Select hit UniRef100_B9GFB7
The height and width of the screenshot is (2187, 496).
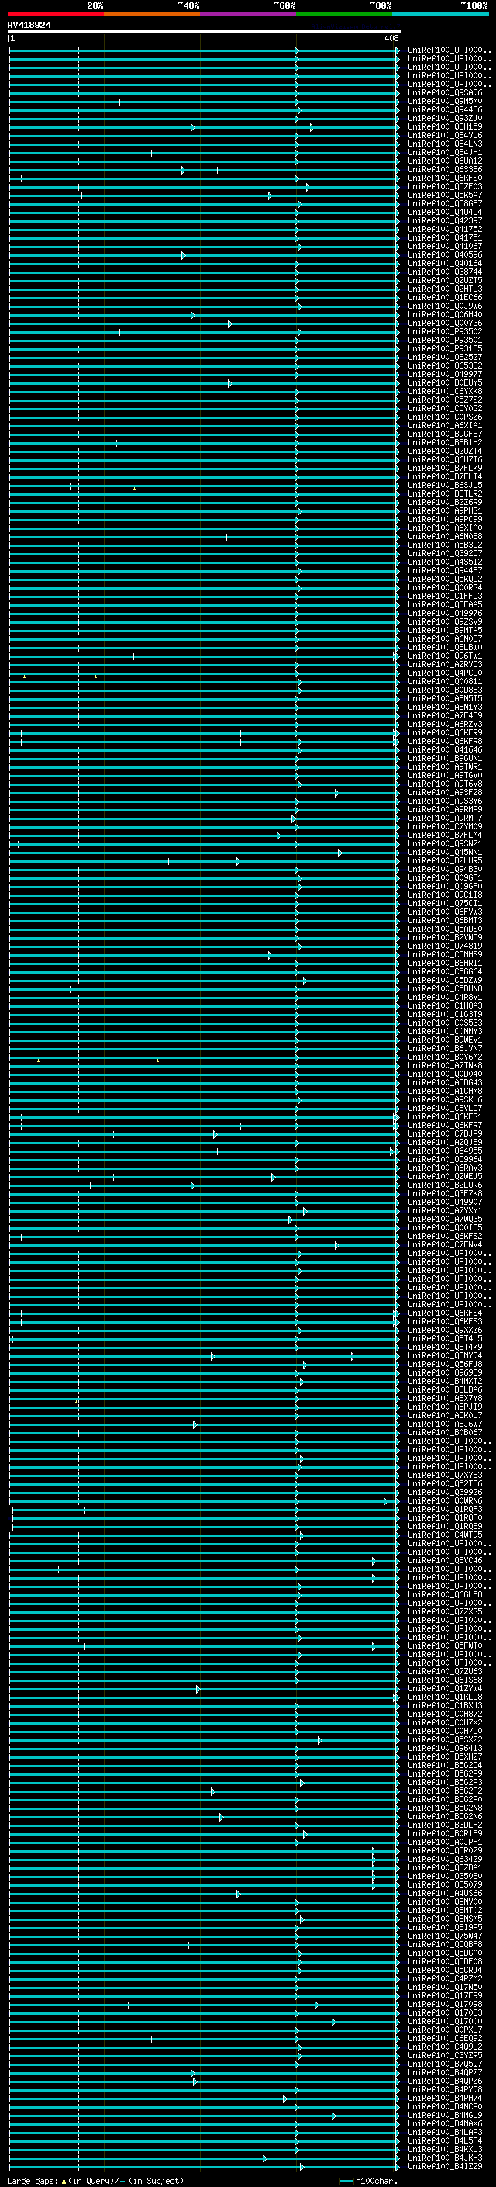tap(445, 434)
